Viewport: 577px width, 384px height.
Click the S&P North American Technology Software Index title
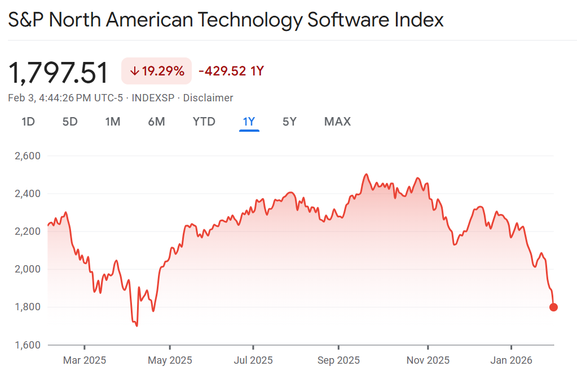(226, 20)
